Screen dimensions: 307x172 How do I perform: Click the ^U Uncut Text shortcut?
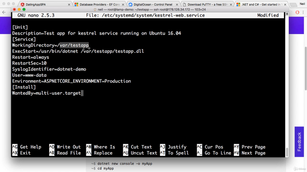pos(140,153)
